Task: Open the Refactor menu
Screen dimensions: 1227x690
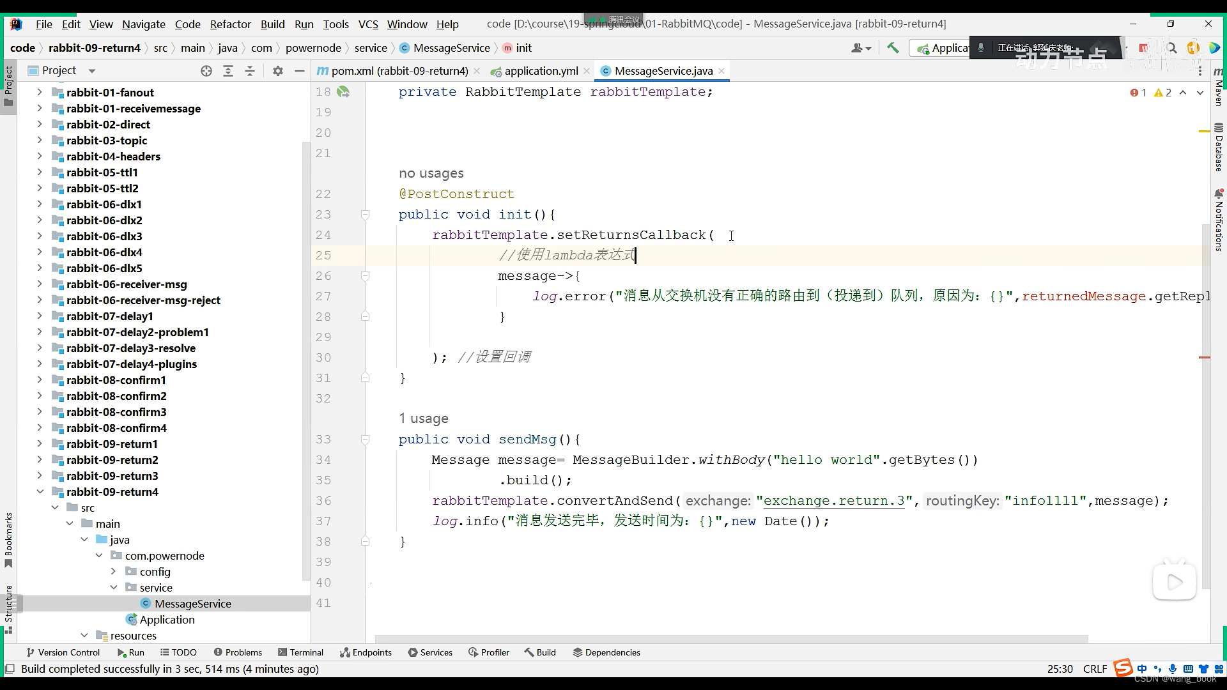Action: pos(230,24)
